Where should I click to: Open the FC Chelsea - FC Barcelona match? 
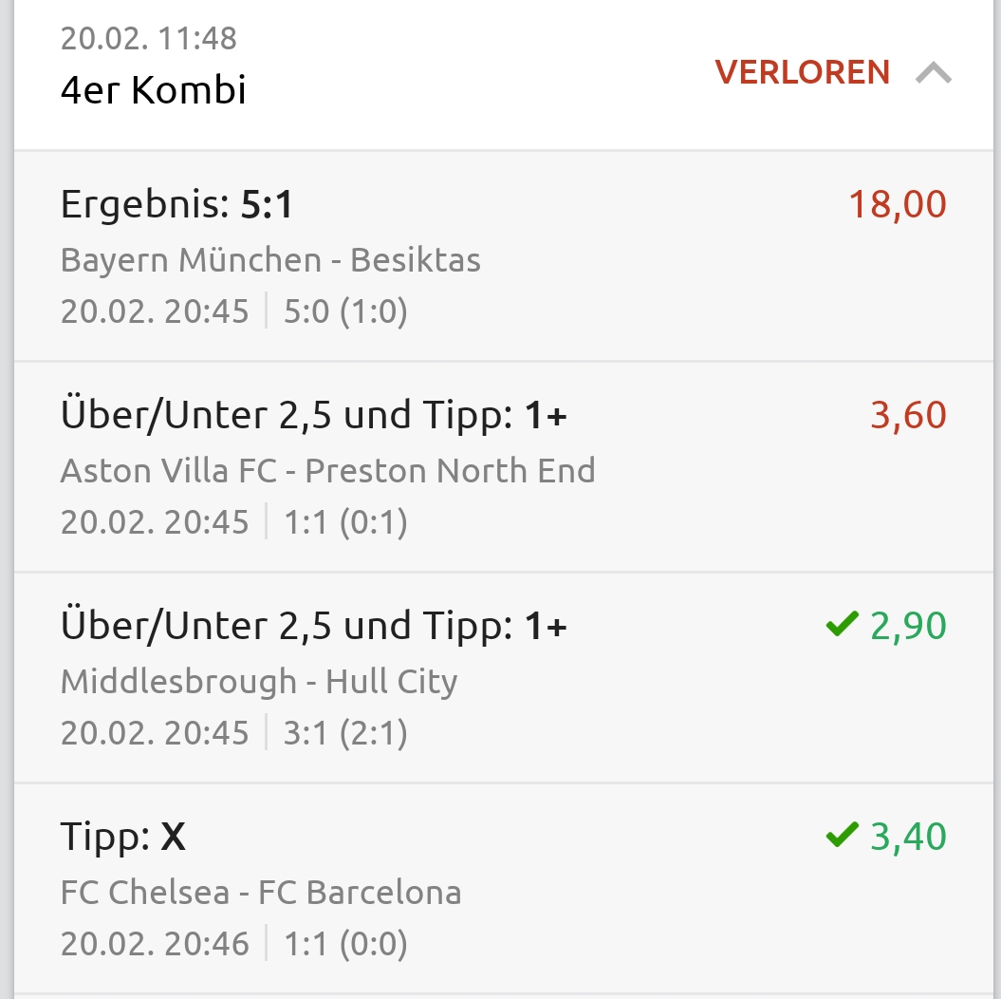click(x=261, y=892)
